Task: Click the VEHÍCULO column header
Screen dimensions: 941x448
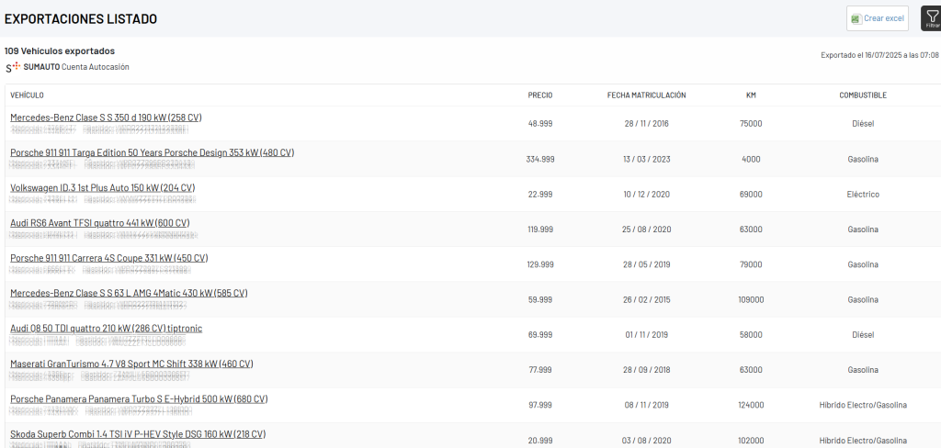Action: [27, 95]
